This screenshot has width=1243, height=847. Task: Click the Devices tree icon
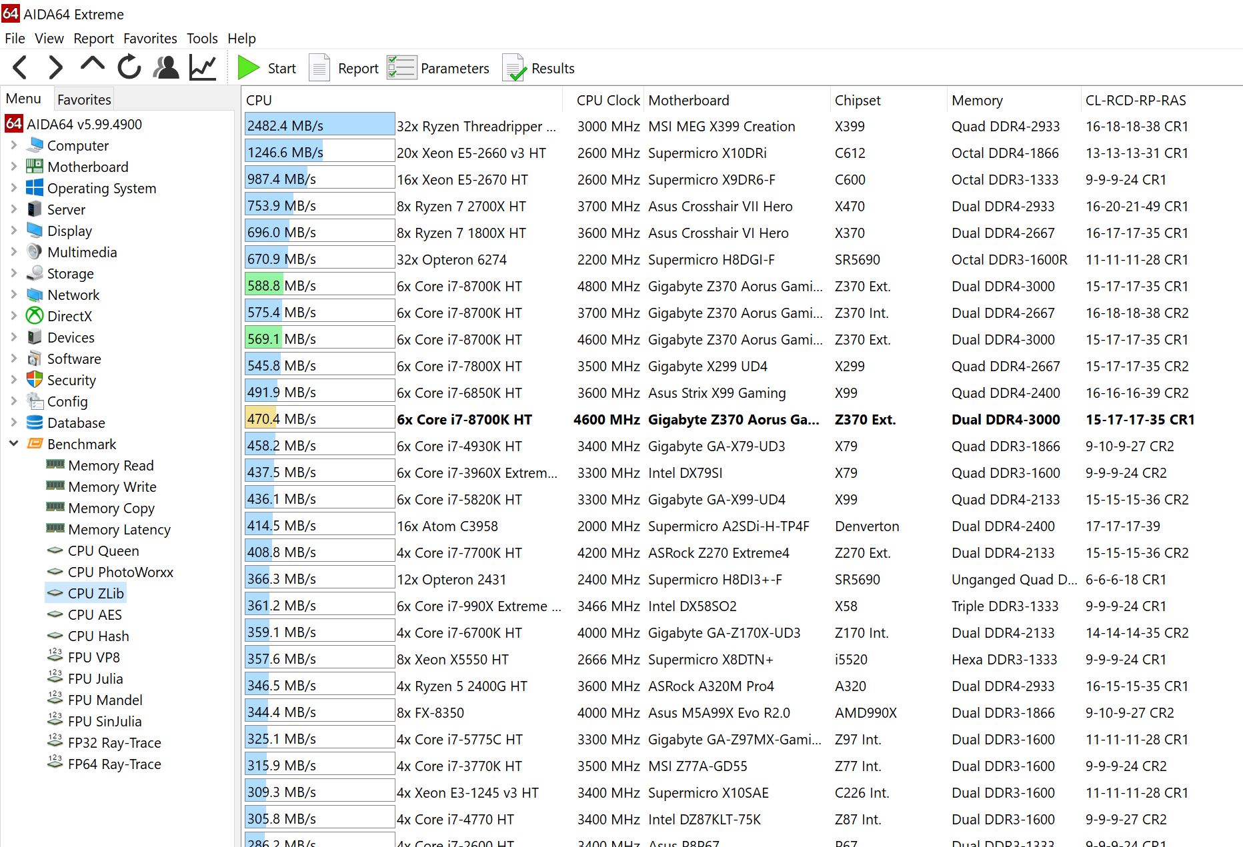pos(35,337)
